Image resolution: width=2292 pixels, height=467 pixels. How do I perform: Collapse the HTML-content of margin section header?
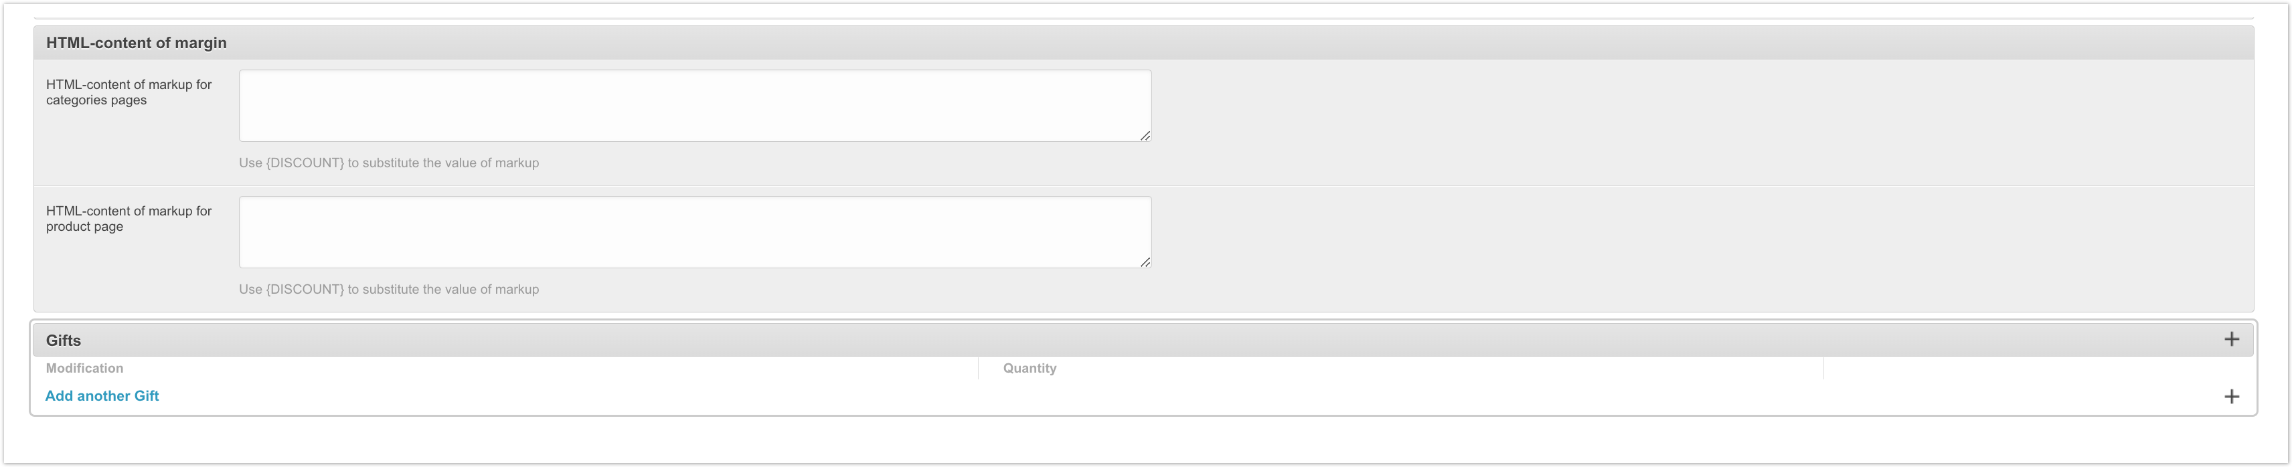click(136, 43)
